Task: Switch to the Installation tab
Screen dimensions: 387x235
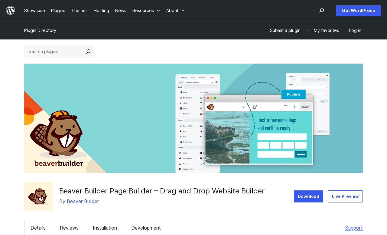Action: (105, 228)
